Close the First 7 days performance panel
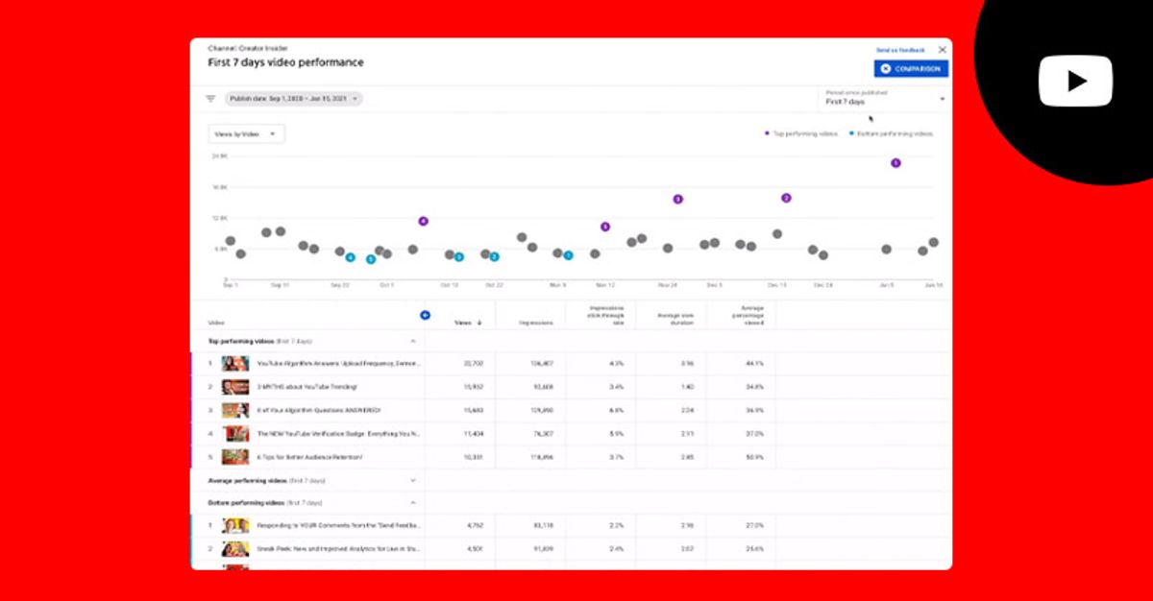 [x=942, y=49]
